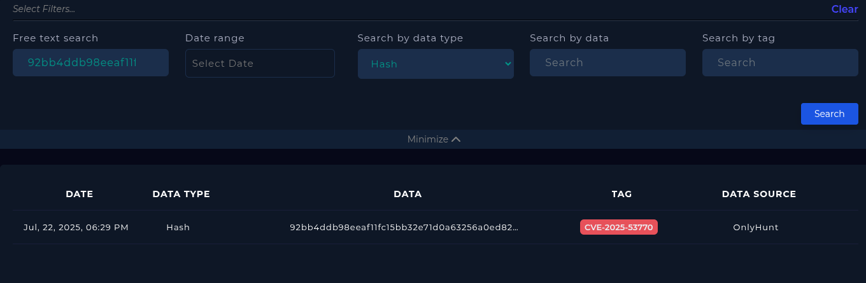Screen dimensions: 866x283
Task: Focus the Free text search field
Action: point(90,62)
